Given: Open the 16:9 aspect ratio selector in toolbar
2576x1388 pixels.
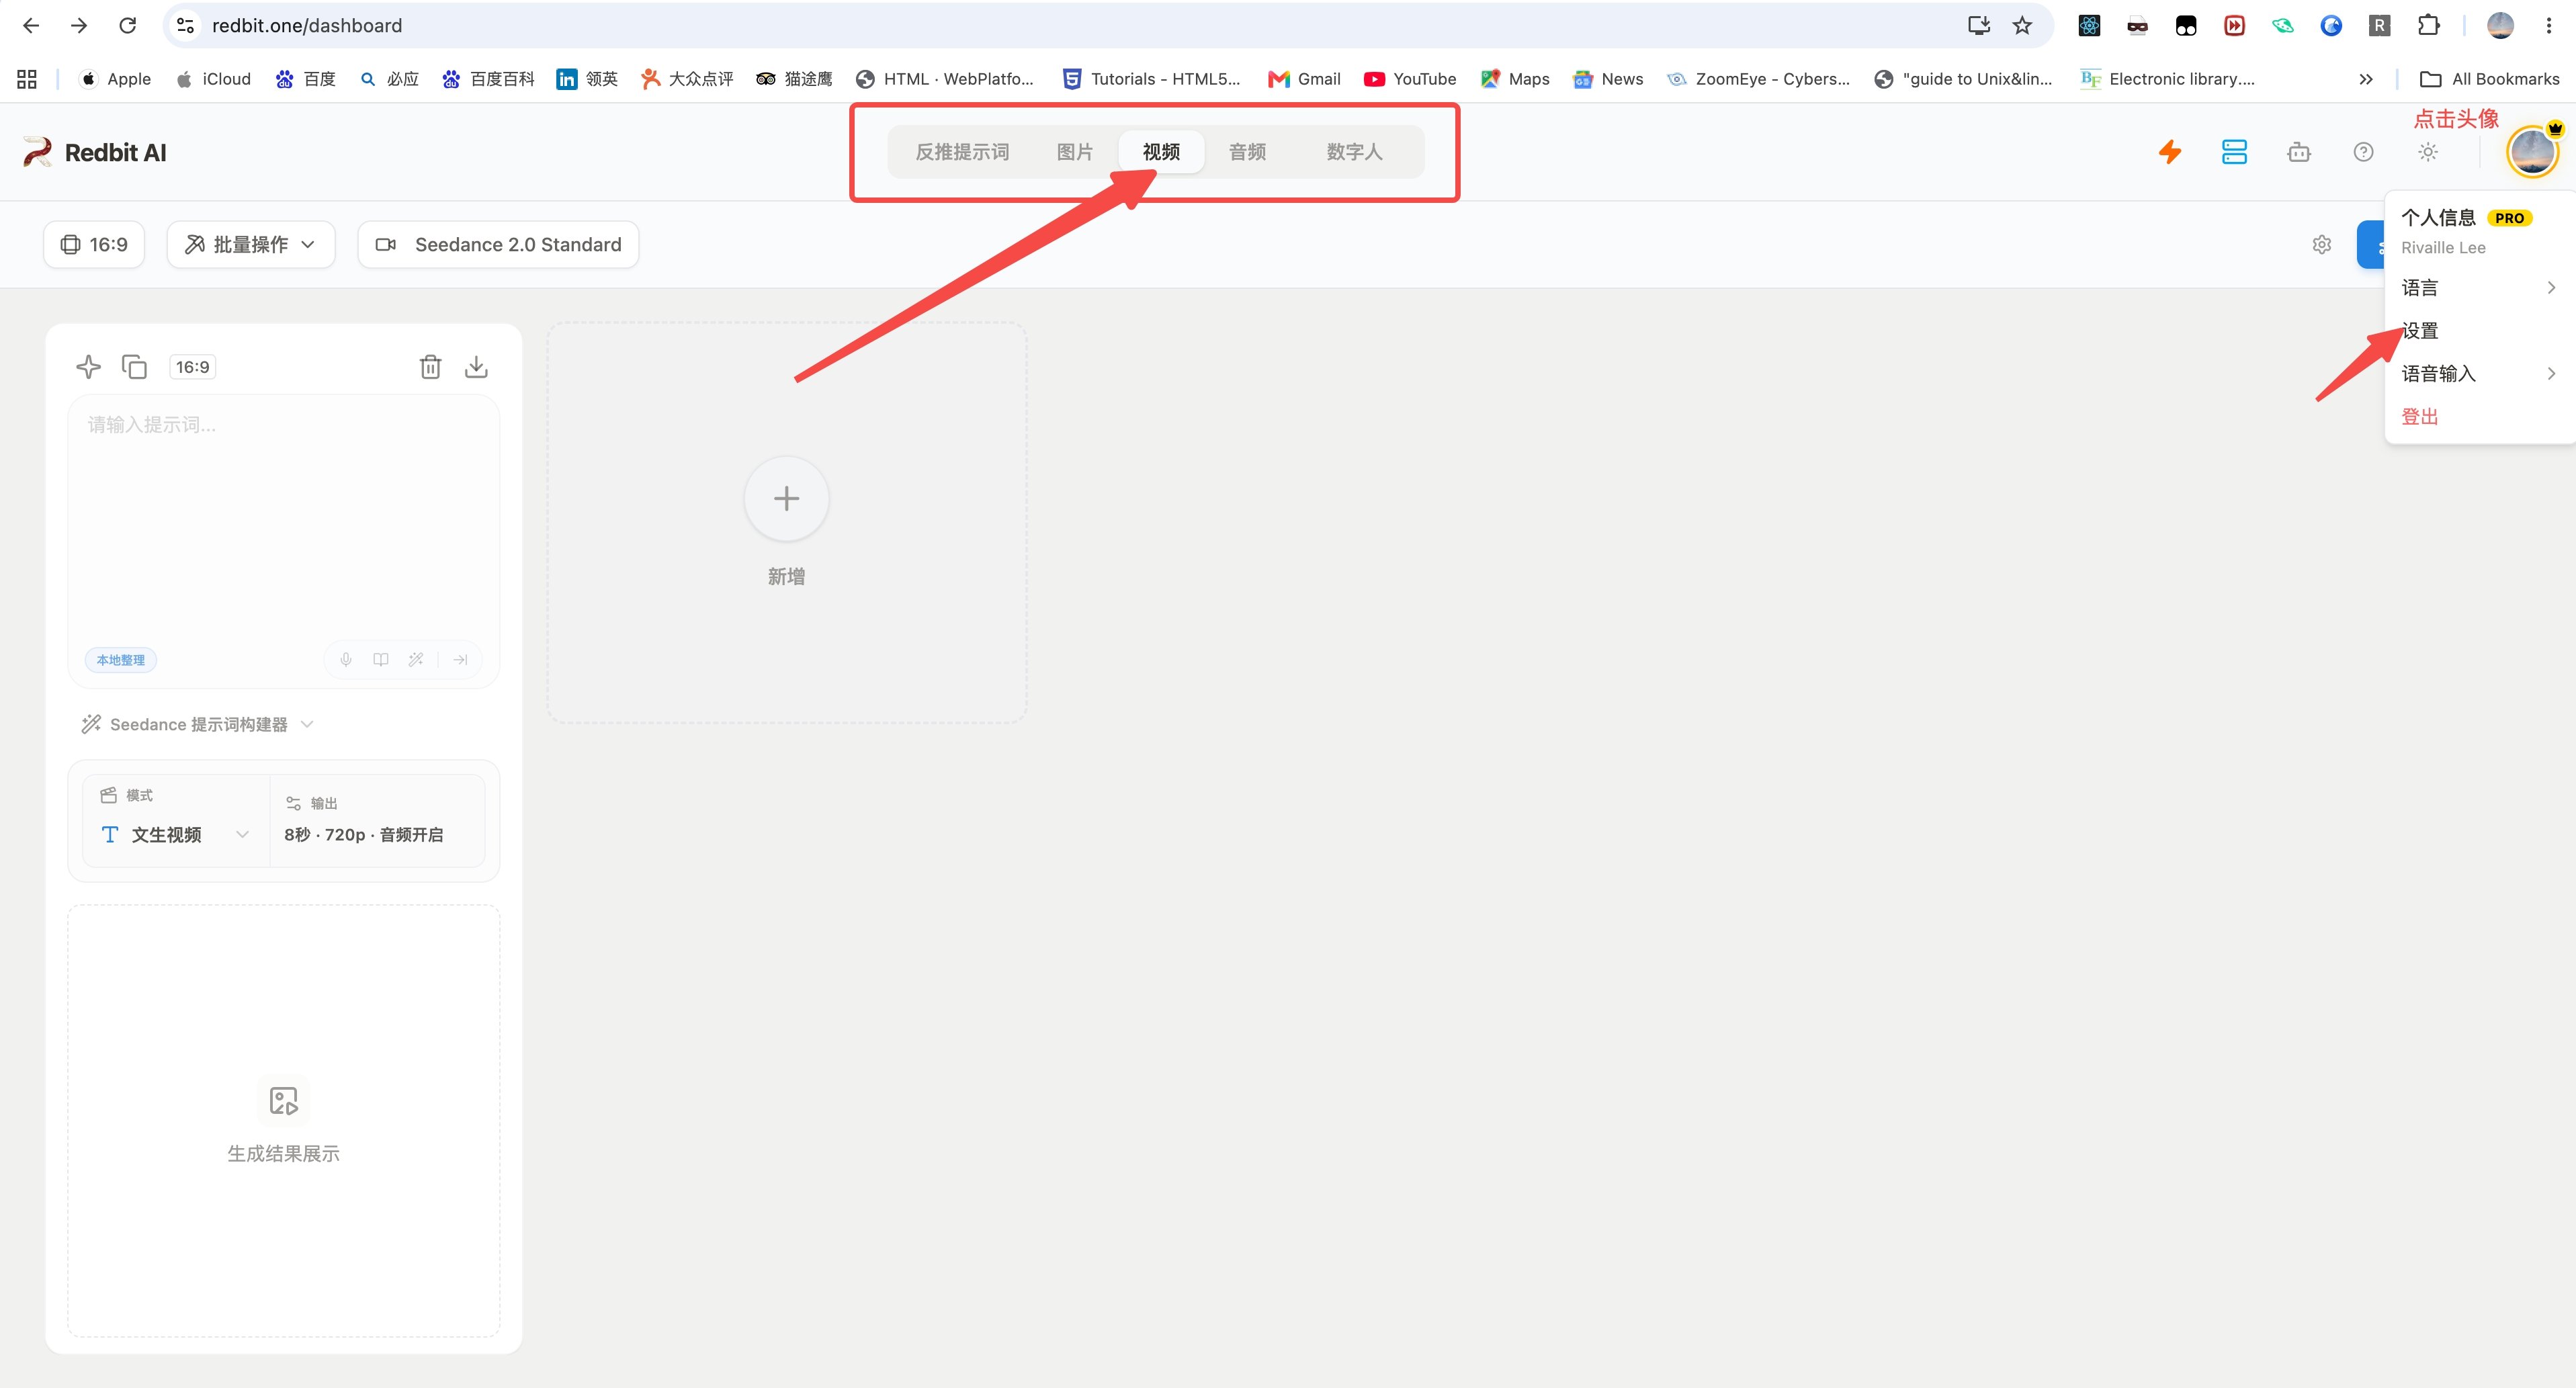Looking at the screenshot, I should (94, 245).
